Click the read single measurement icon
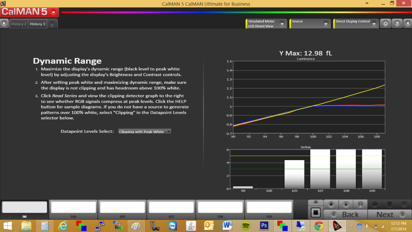 (x=360, y=204)
